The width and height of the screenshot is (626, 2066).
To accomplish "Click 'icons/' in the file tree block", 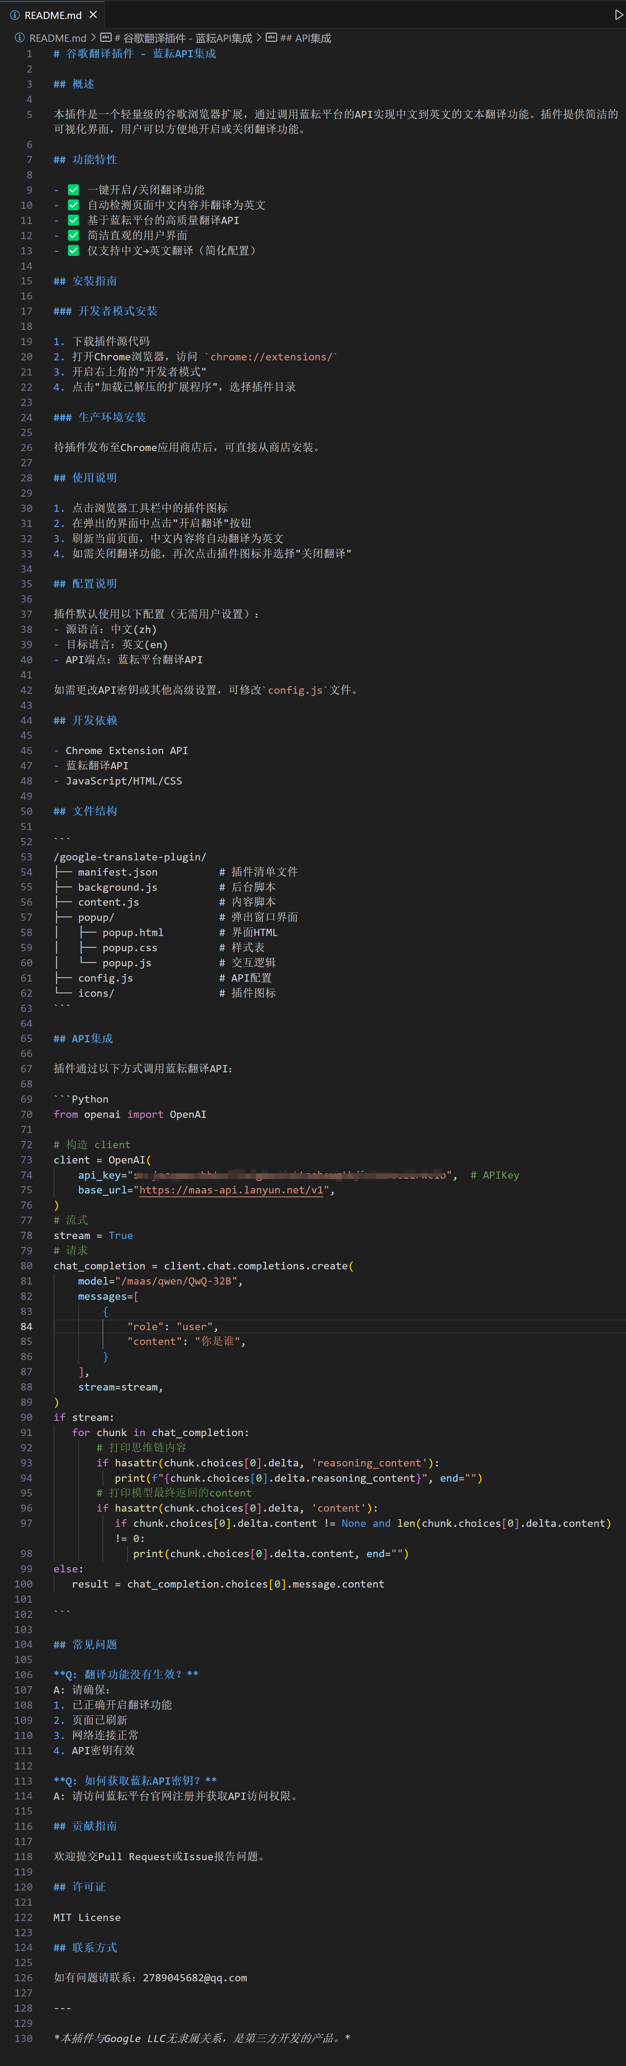I will click(x=96, y=993).
